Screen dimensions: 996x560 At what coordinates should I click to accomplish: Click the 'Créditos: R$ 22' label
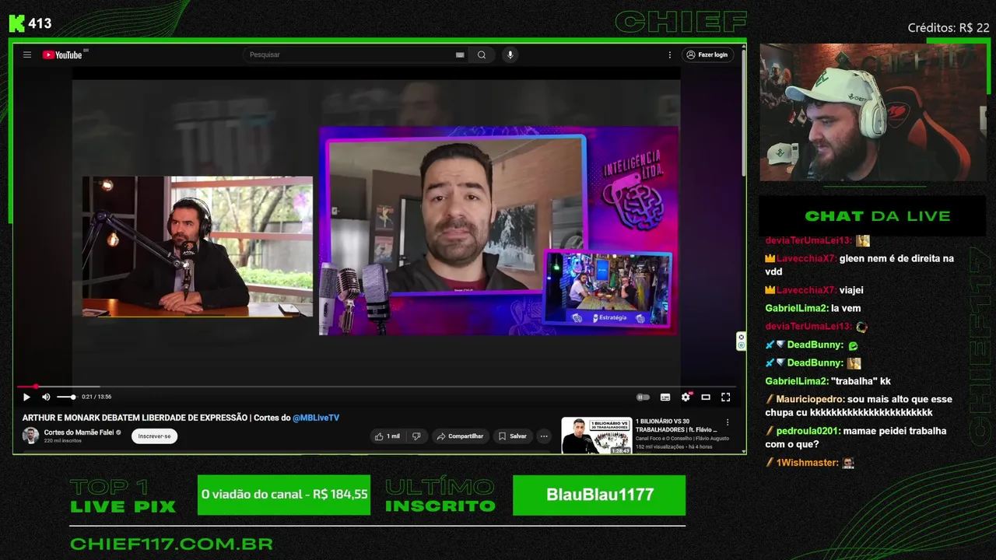[949, 28]
